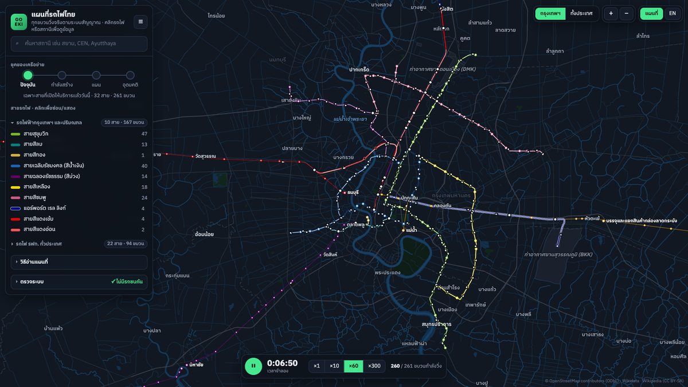Click the ท่าอากาศยานสุวรรณภูมิ (BKK) airport label
688x387 pixels.
point(558,255)
